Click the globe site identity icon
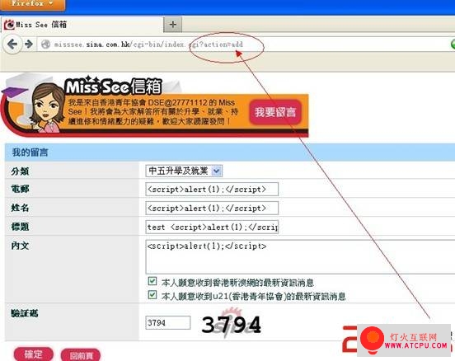The width and height of the screenshot is (455, 361). click(x=45, y=45)
